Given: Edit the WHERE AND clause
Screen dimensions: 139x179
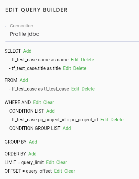Looking at the screenshot, I should coord(37,102).
